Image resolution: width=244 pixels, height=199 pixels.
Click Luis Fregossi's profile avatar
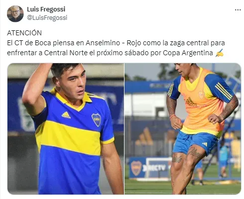pyautogui.click(x=15, y=13)
